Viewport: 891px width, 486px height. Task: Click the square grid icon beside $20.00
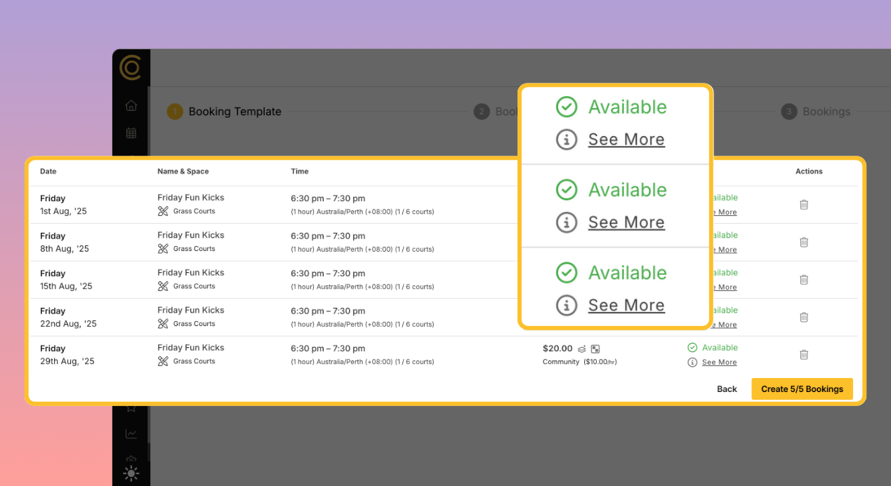595,349
